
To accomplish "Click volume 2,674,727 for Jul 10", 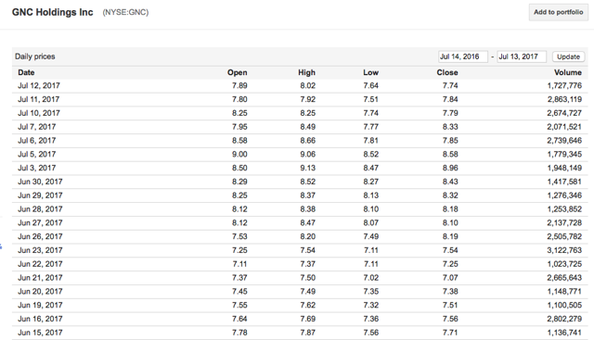I will [564, 113].
